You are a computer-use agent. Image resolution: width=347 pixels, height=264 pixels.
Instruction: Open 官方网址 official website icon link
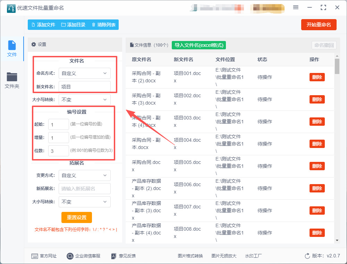coord(35,256)
